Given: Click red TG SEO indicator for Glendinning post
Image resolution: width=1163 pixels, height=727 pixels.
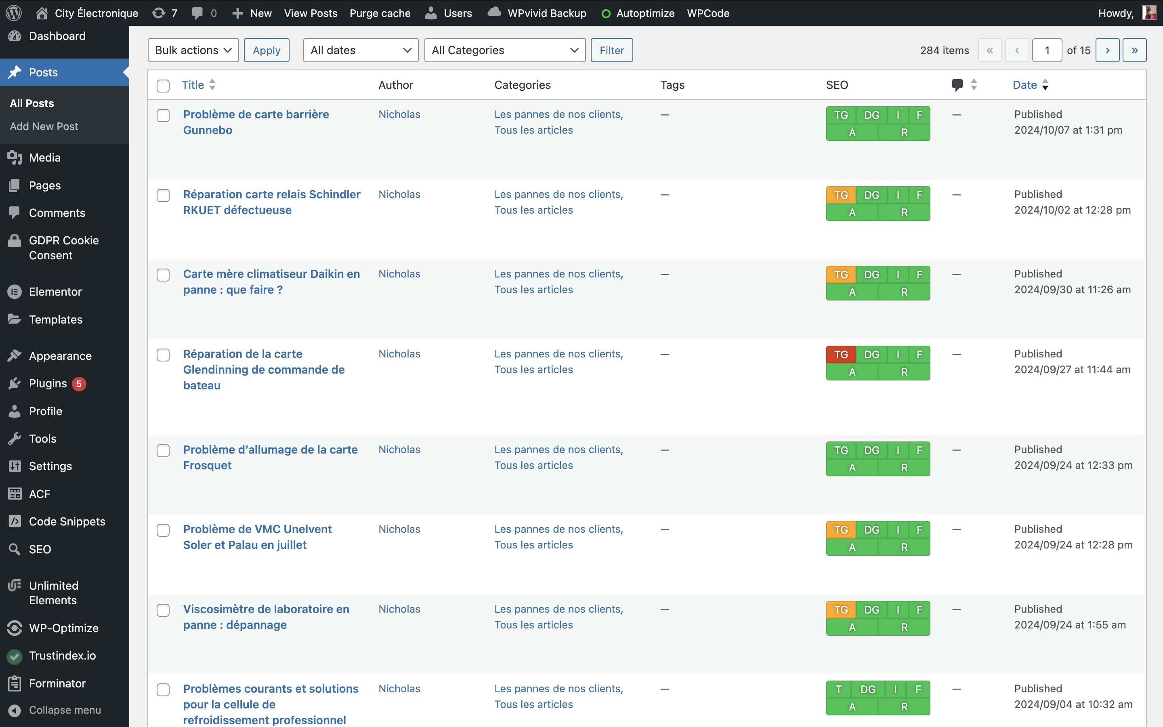Looking at the screenshot, I should point(840,354).
